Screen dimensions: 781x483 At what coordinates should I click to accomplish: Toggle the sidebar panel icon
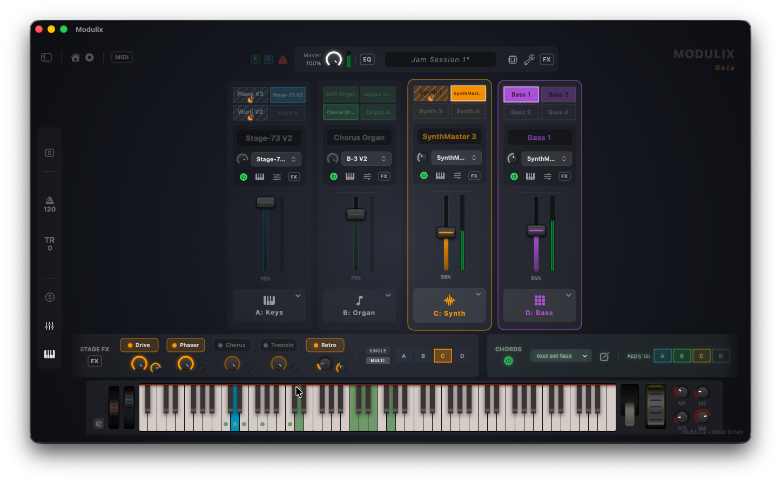pyautogui.click(x=46, y=57)
